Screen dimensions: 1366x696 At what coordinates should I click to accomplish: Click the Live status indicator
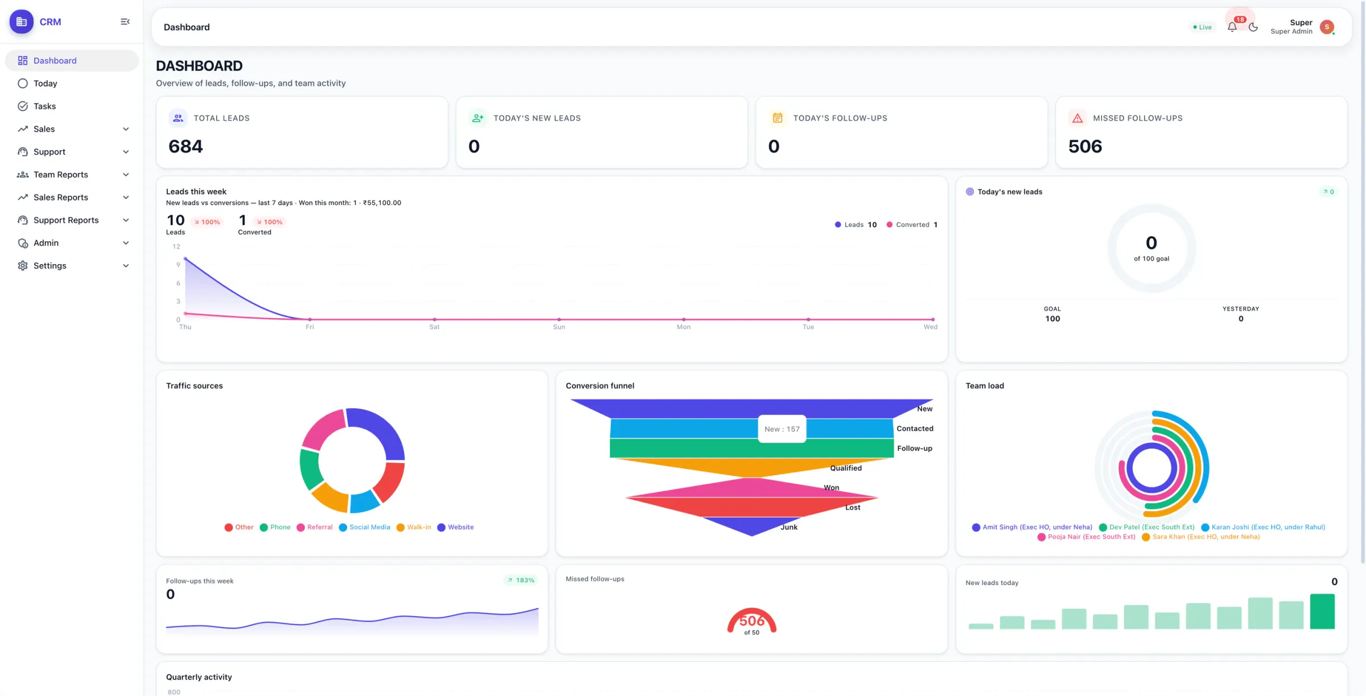1203,27
